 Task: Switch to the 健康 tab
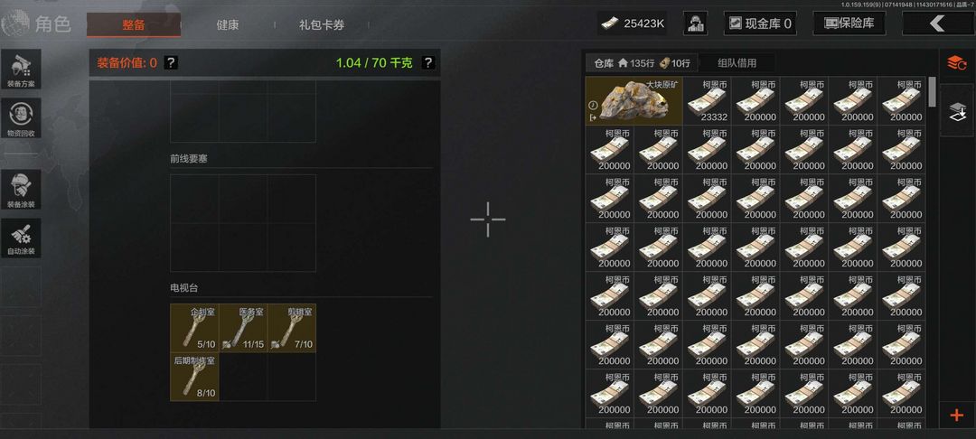227,25
